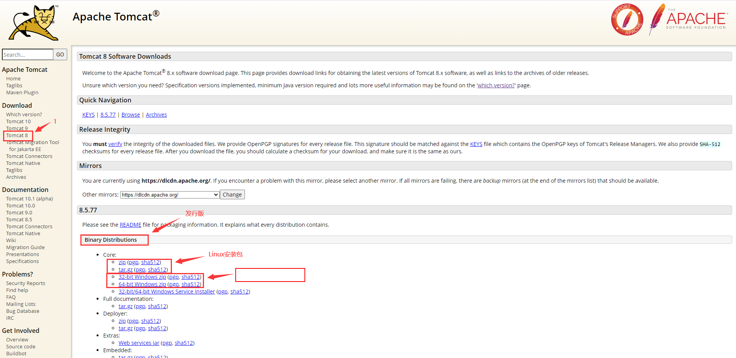Open the Source code link

click(21, 346)
